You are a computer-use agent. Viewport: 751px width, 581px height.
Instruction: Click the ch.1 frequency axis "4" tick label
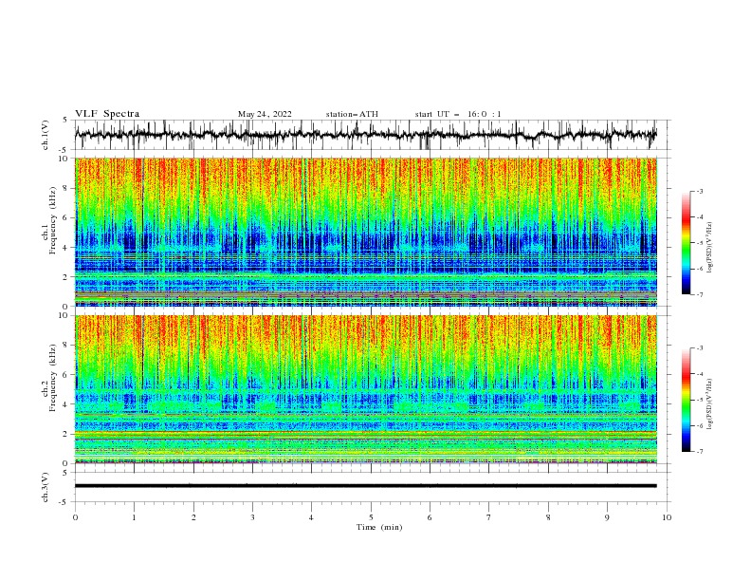tap(65, 248)
